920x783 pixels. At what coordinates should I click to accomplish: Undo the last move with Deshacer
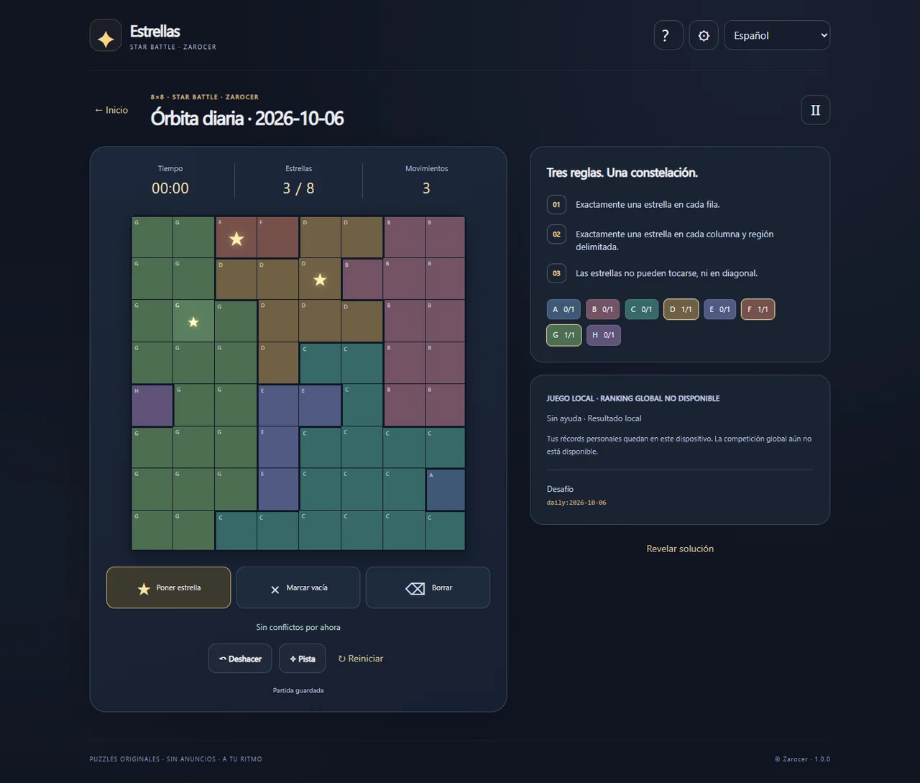[x=240, y=659]
